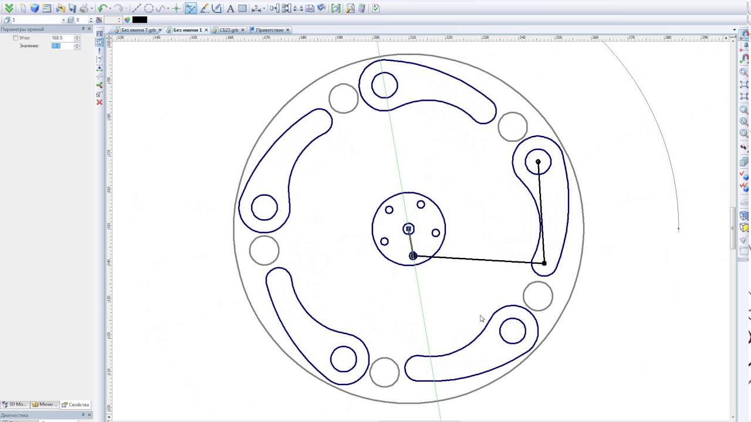Open the layer number dropdown

(x=63, y=20)
